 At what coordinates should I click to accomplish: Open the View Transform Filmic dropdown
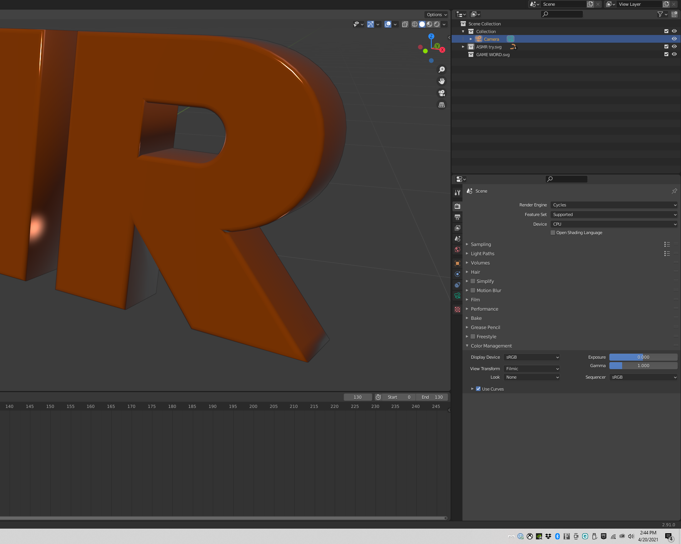(531, 369)
